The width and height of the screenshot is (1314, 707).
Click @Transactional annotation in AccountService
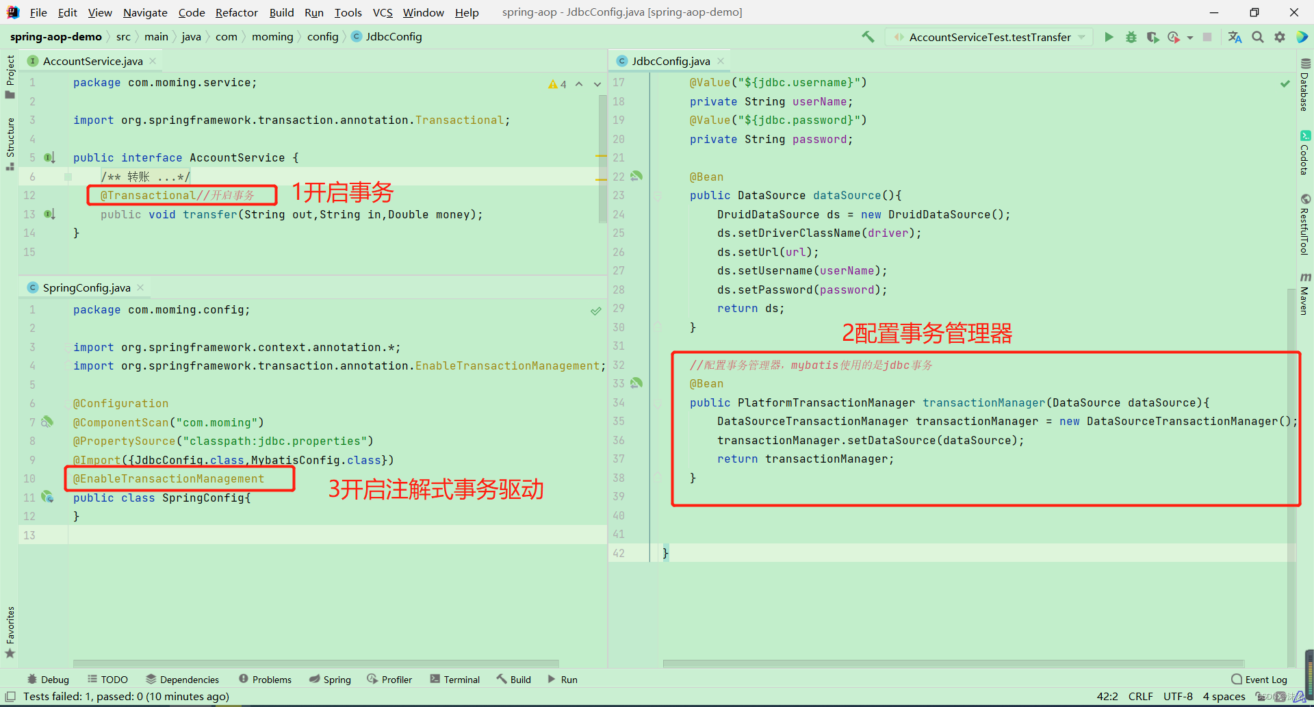(x=149, y=196)
